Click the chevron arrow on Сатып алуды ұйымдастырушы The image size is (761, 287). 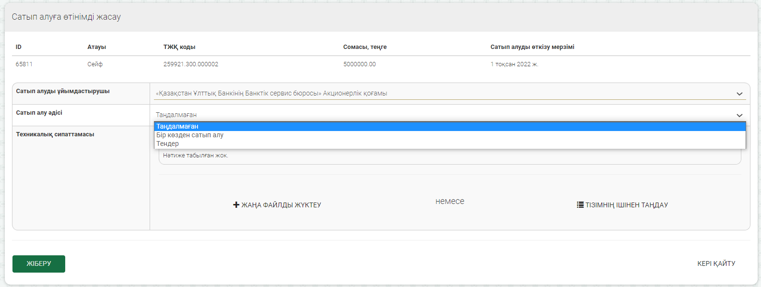[739, 94]
